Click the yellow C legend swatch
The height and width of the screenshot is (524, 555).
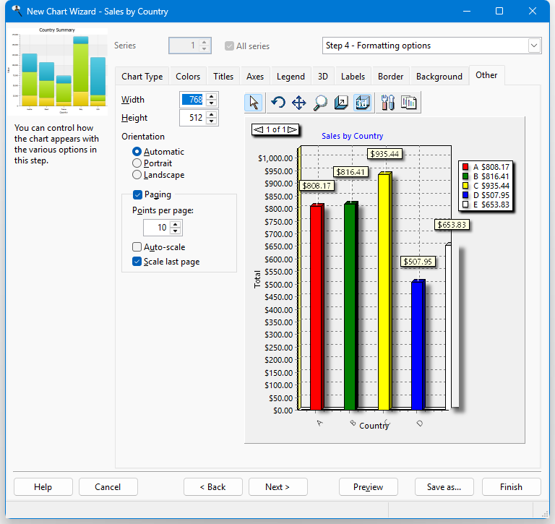466,186
